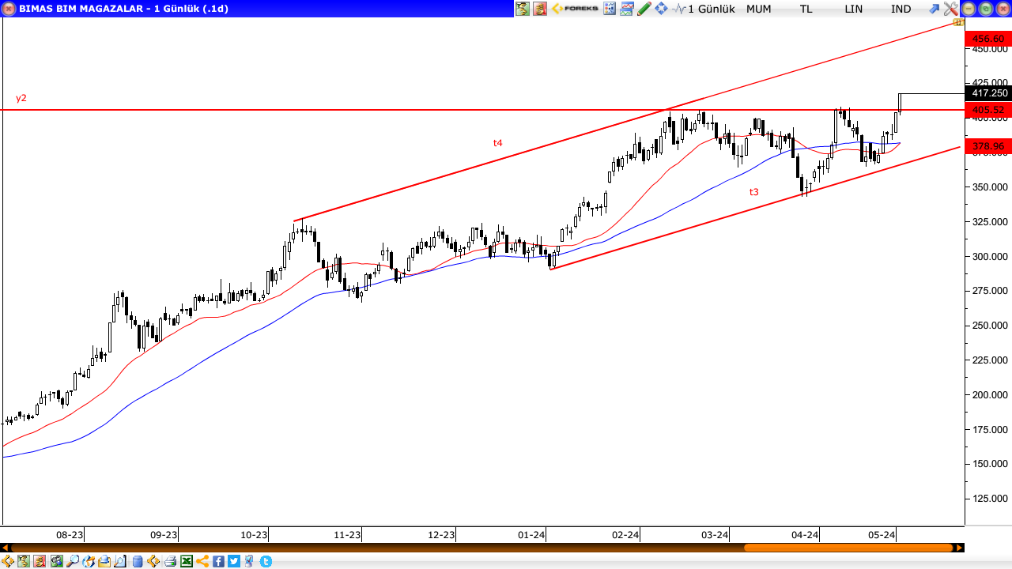Click the FOREKS logo in top toolbar
Screen dimensions: 1012x569
coord(576,9)
